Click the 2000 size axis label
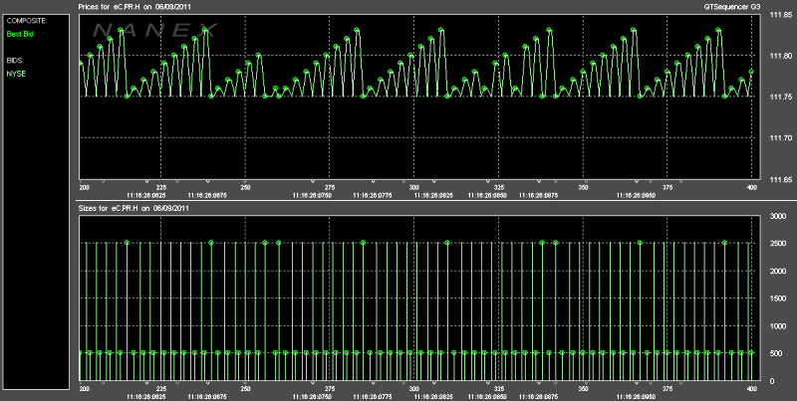 coord(779,271)
